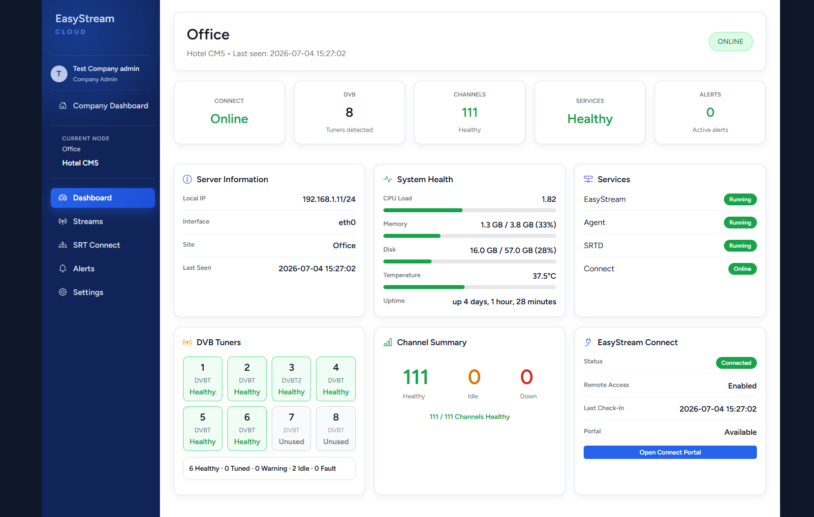Click the Settings gear icon

(x=63, y=292)
